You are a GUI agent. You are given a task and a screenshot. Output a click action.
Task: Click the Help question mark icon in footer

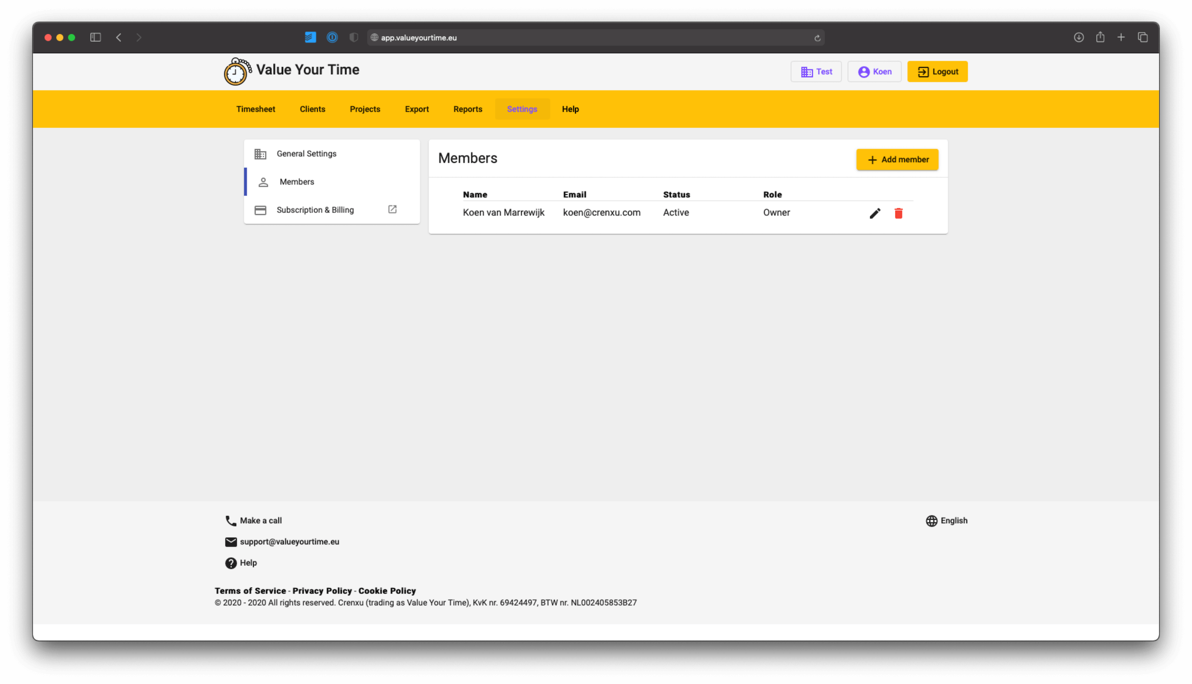[x=230, y=563]
